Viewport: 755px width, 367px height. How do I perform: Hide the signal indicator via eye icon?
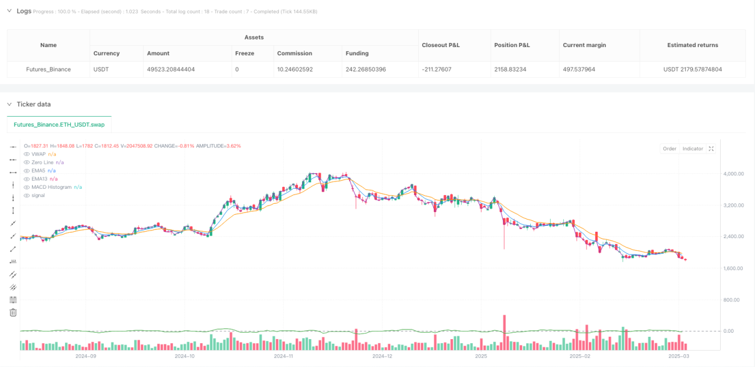coord(26,195)
